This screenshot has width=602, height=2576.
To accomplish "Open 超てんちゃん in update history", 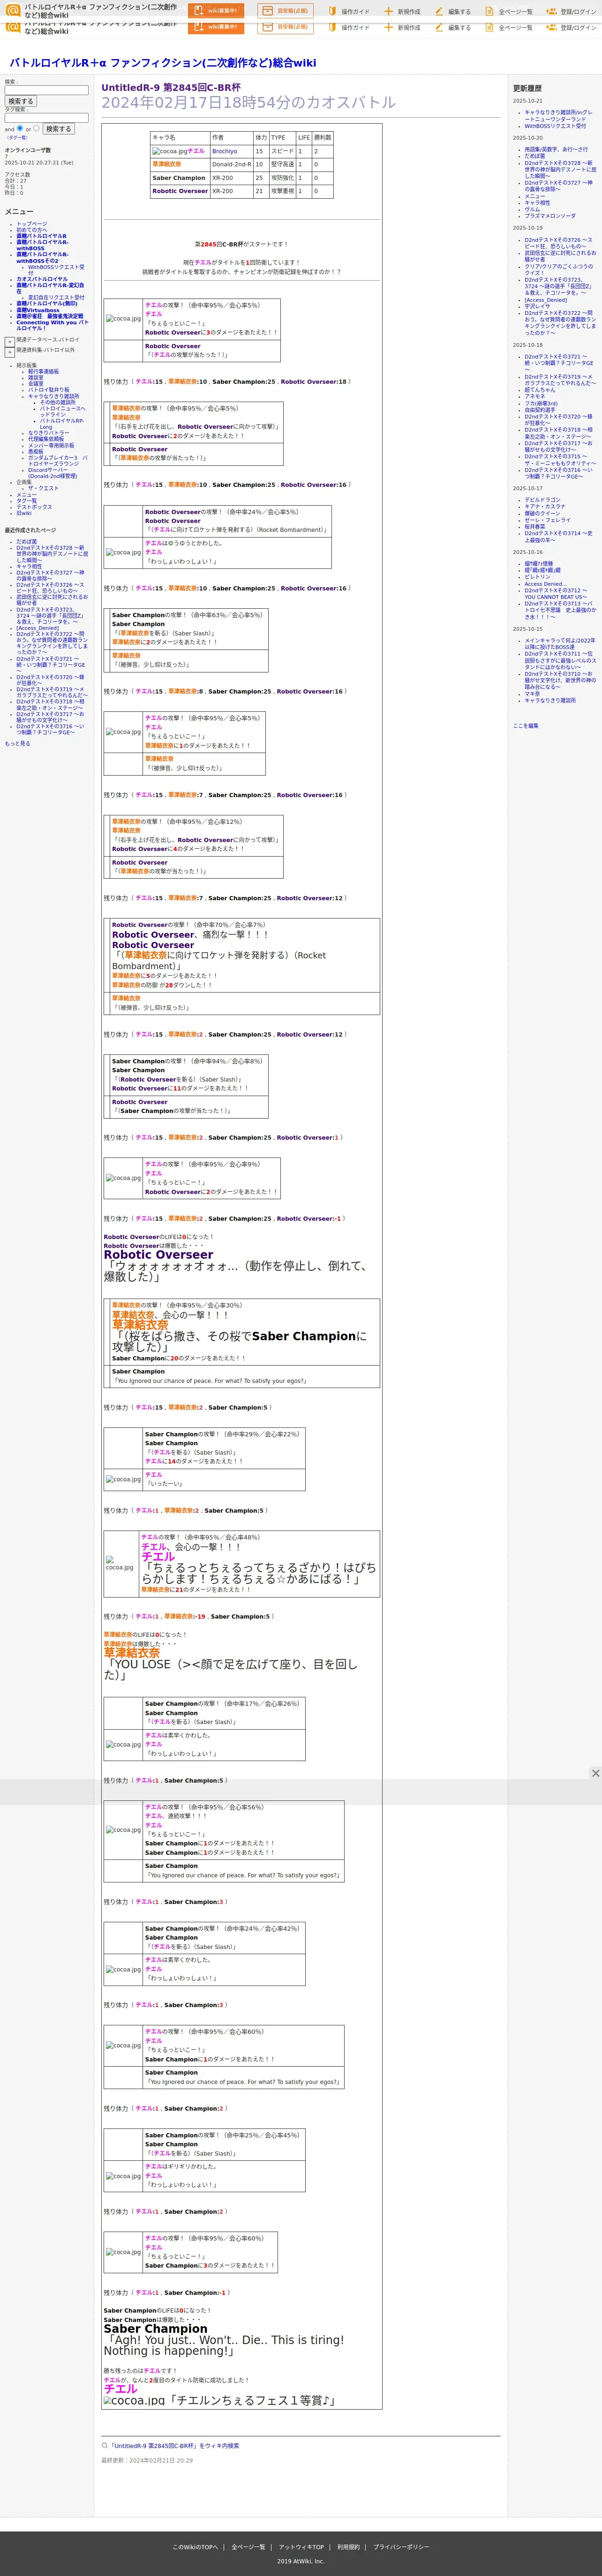I will tap(540, 389).
